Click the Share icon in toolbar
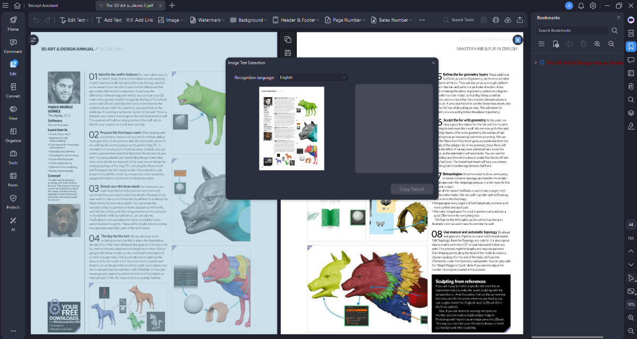This screenshot has height=339, width=637. coord(519,20)
